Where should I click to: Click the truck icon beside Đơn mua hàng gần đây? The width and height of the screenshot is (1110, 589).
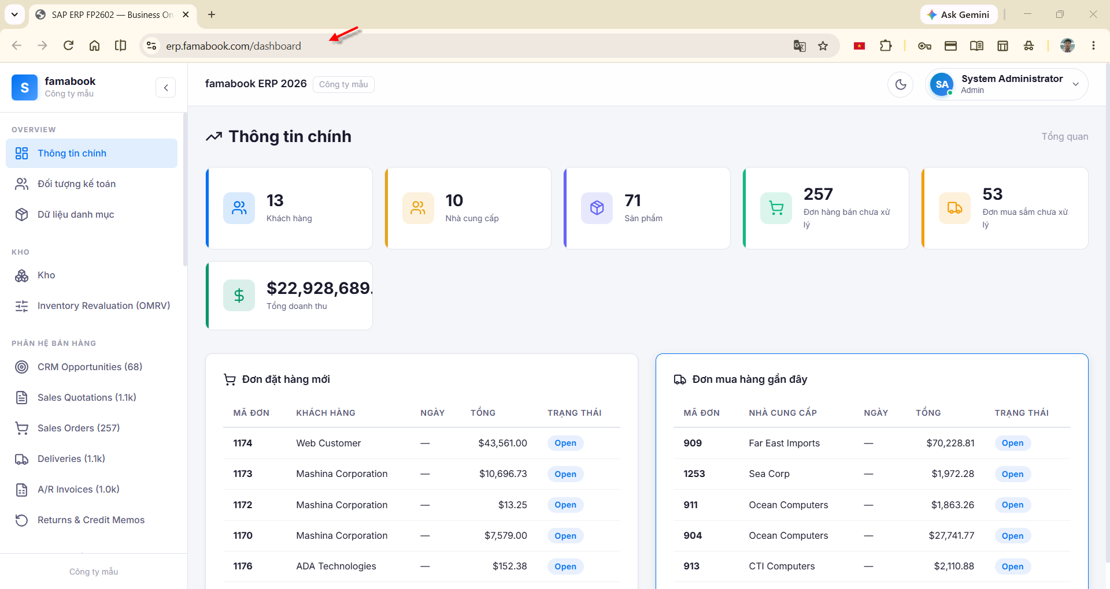click(680, 379)
